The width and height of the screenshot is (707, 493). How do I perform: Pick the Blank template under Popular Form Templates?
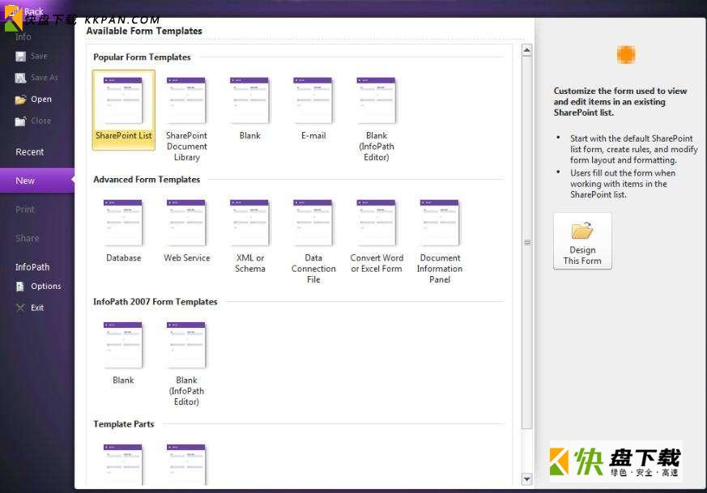[x=249, y=108]
